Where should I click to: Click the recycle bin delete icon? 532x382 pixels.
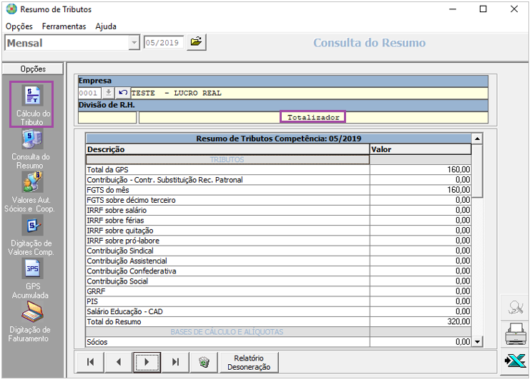(x=204, y=362)
